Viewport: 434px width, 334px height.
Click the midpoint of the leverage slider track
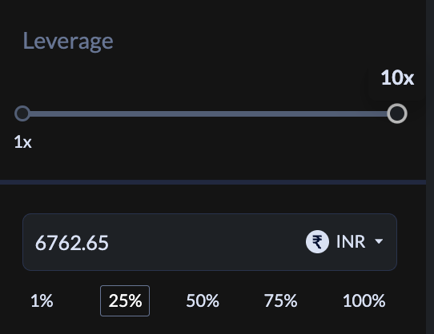tap(210, 113)
